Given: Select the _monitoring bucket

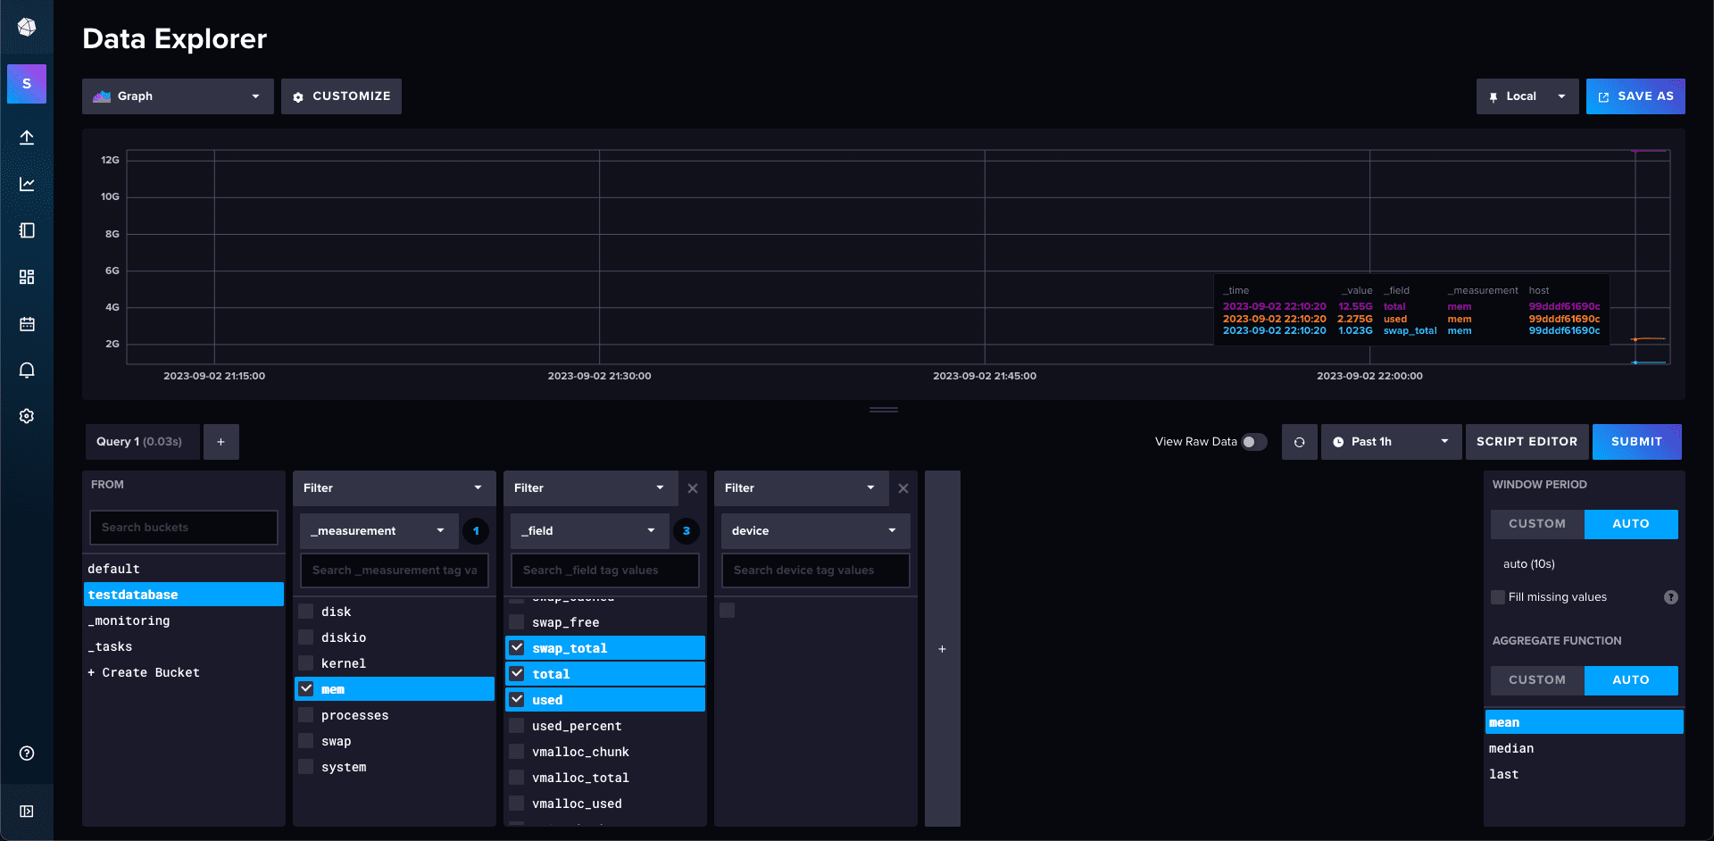Looking at the screenshot, I should pos(129,620).
